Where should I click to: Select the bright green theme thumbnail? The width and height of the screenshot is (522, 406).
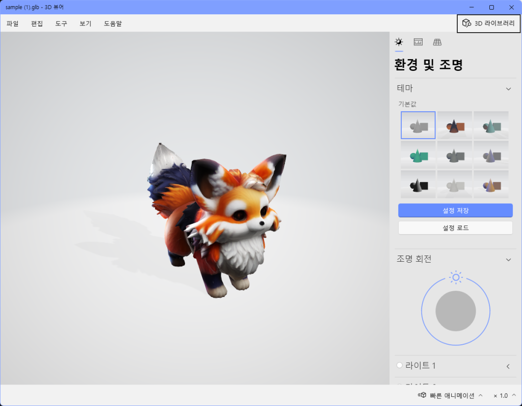tap(418, 155)
